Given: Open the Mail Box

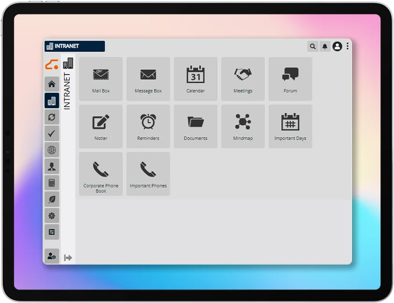Looking at the screenshot, I should 100,79.
